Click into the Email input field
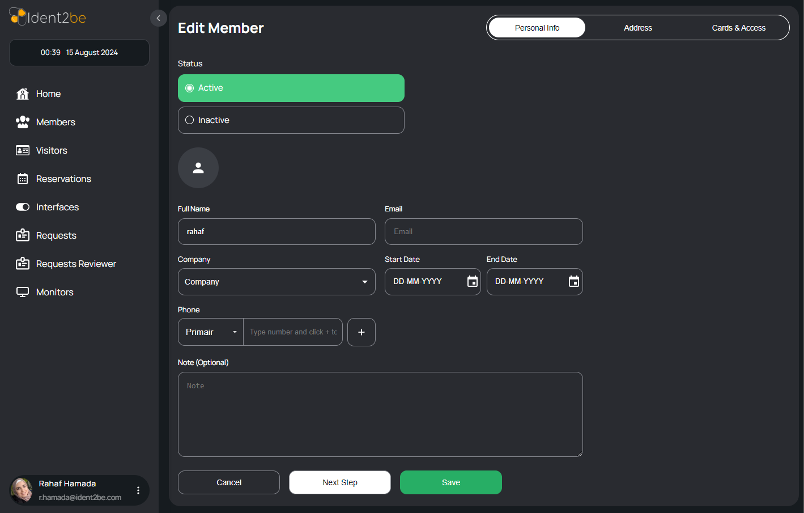The height and width of the screenshot is (513, 804). click(x=483, y=232)
